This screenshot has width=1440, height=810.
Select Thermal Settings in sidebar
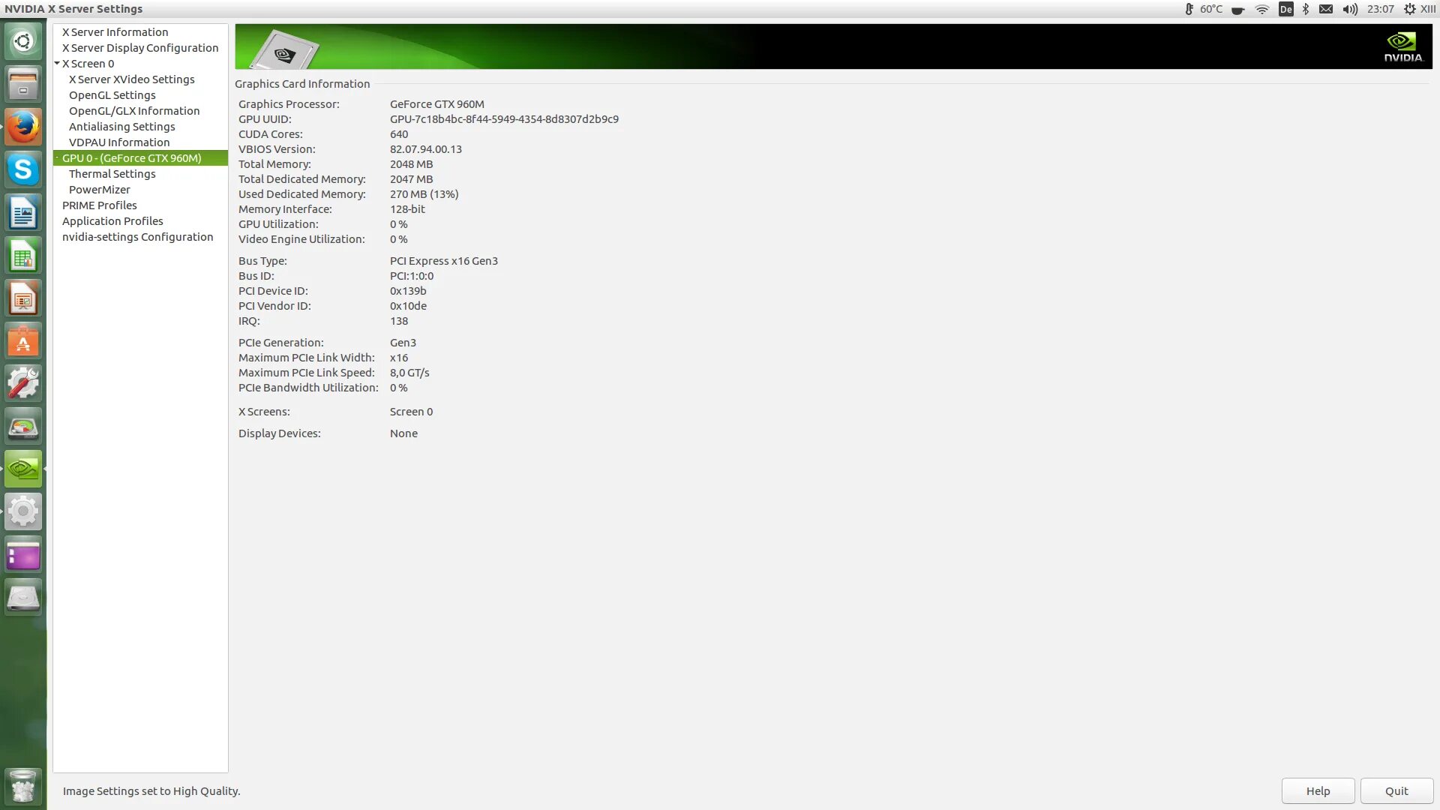(x=112, y=174)
